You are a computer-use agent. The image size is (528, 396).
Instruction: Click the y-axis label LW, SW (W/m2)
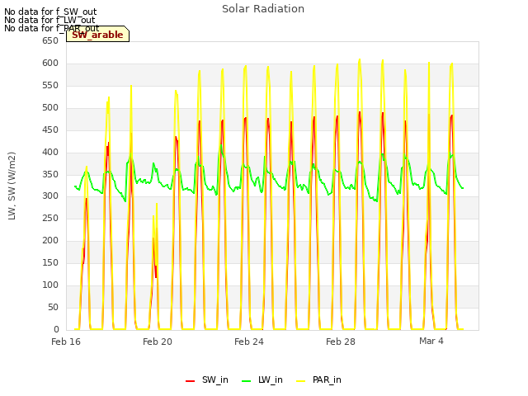(x=12, y=186)
